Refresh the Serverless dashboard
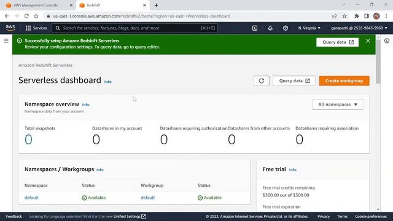393x221 pixels. pos(261,81)
